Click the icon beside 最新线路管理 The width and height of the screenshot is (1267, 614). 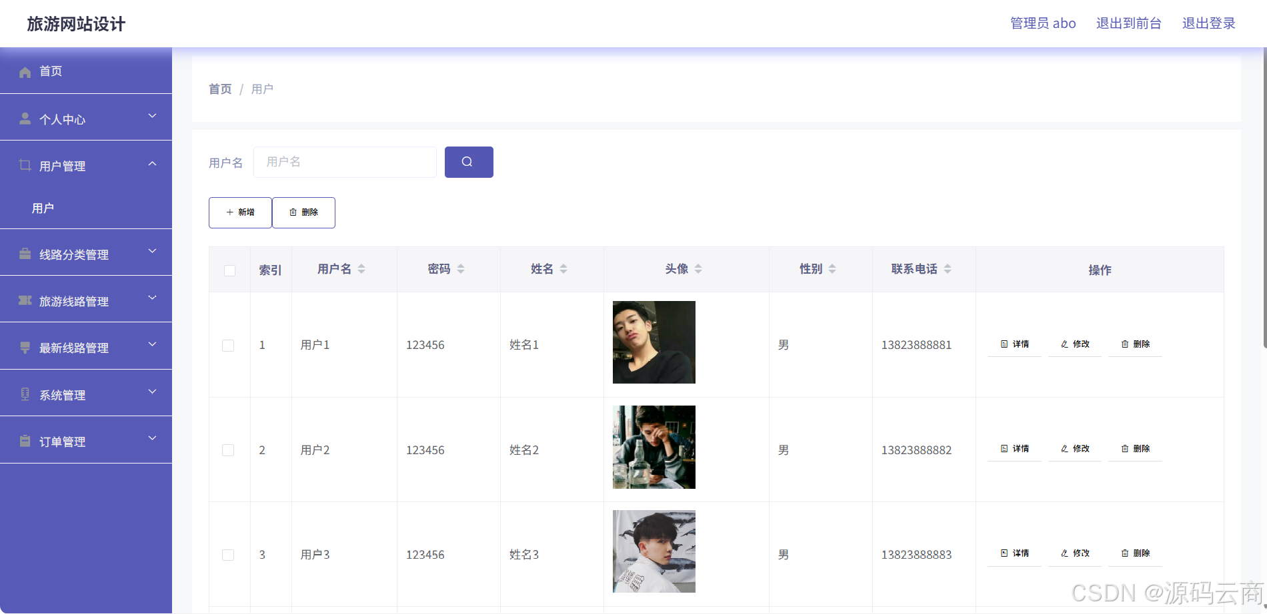[x=25, y=347]
